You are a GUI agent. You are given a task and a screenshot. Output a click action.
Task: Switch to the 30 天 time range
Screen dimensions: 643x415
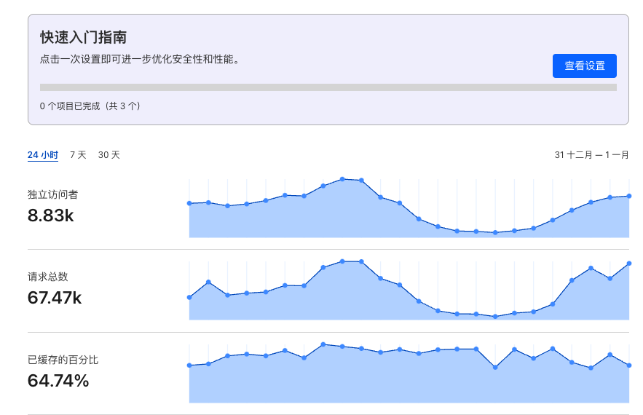(109, 155)
